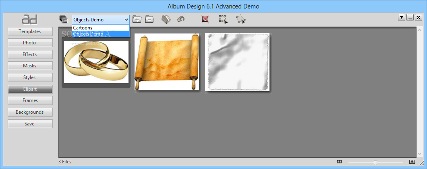This screenshot has width=427, height=169.
Task: Click the ad logo
Action: pyautogui.click(x=30, y=19)
